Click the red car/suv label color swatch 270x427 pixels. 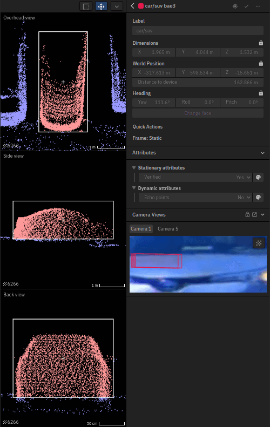(x=141, y=6)
